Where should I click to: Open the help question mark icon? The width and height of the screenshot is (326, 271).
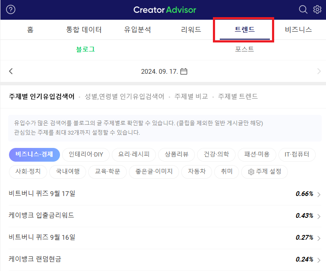click(11, 9)
